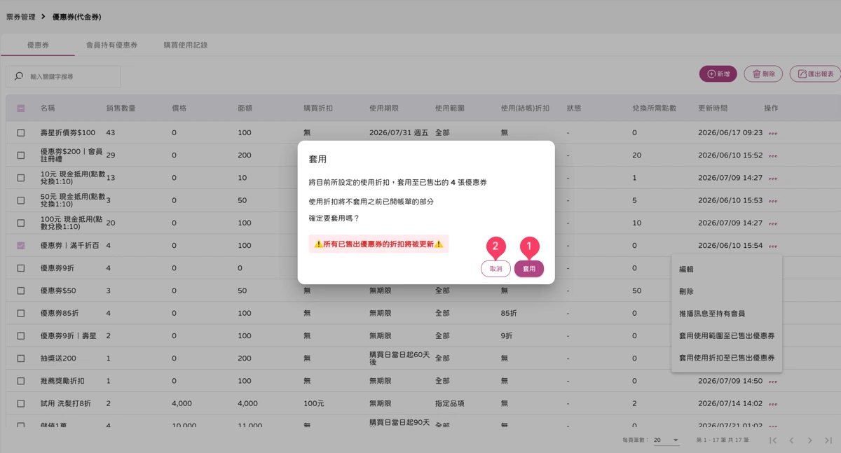Click the magnifier search icon
This screenshot has width=841, height=453.
pyautogui.click(x=18, y=76)
